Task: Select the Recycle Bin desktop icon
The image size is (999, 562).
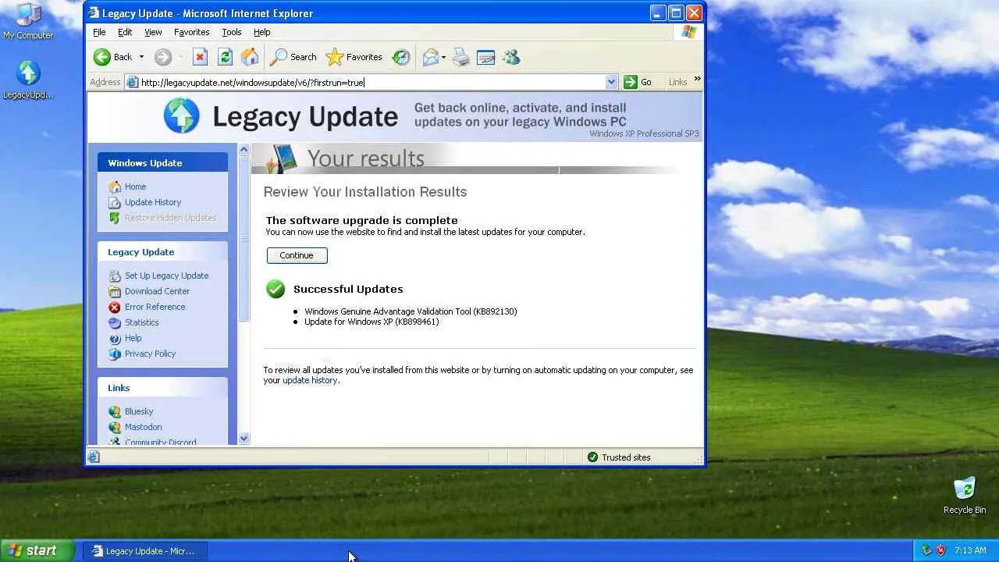Action: point(965,496)
